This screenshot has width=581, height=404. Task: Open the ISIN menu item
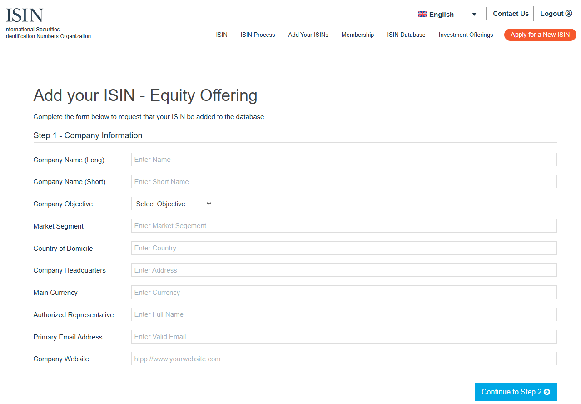[222, 35]
